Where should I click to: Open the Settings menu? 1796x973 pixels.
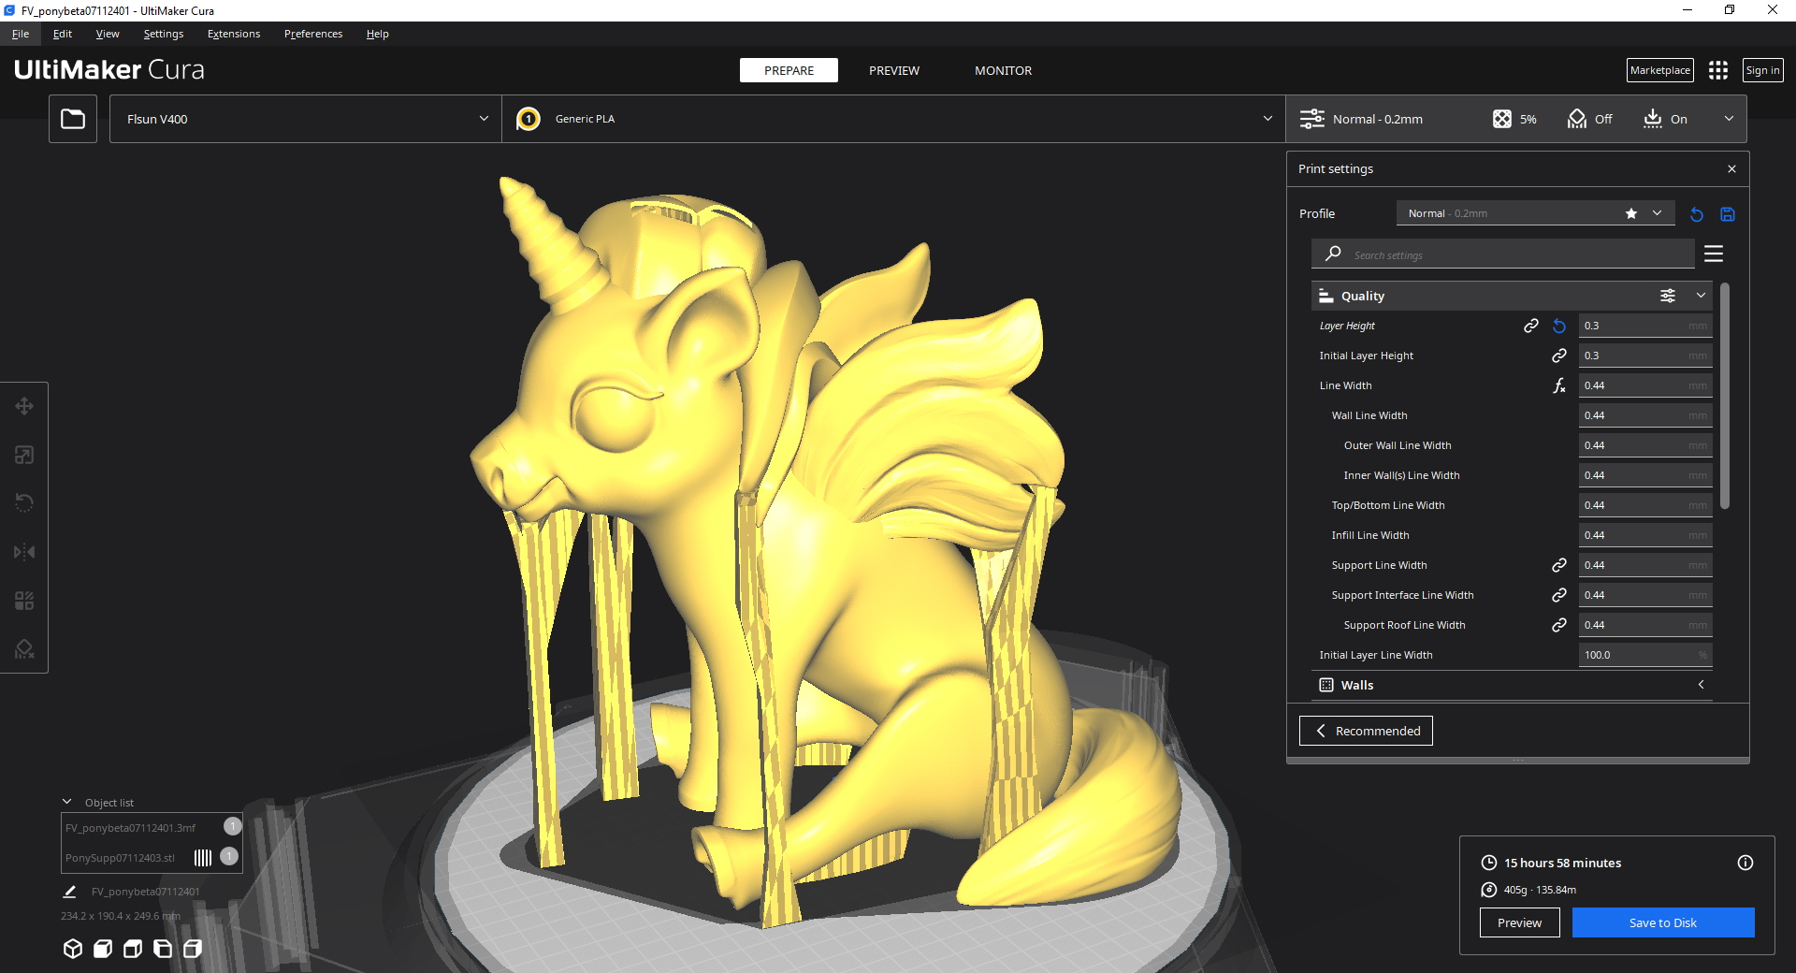click(x=164, y=34)
